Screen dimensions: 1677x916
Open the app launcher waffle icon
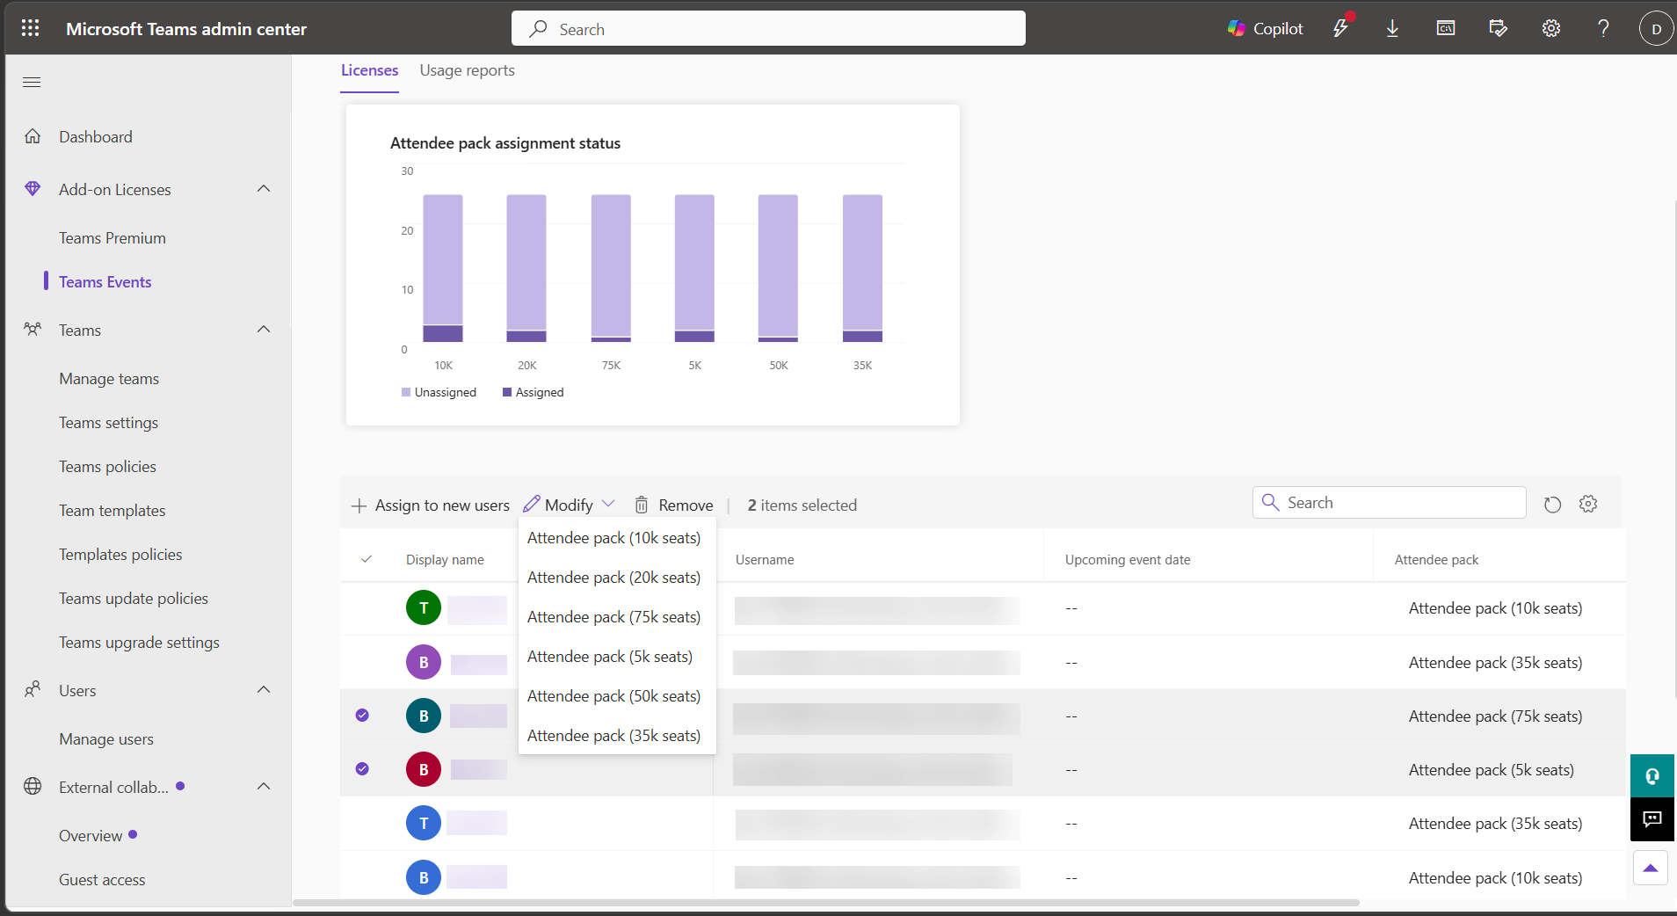pyautogui.click(x=30, y=28)
